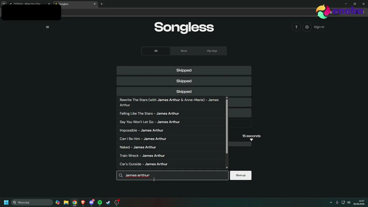Click the Sign In link
Viewport: 368px width, 207px height.
pyautogui.click(x=319, y=27)
